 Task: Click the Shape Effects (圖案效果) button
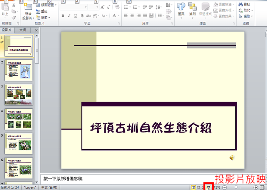[224, 16]
